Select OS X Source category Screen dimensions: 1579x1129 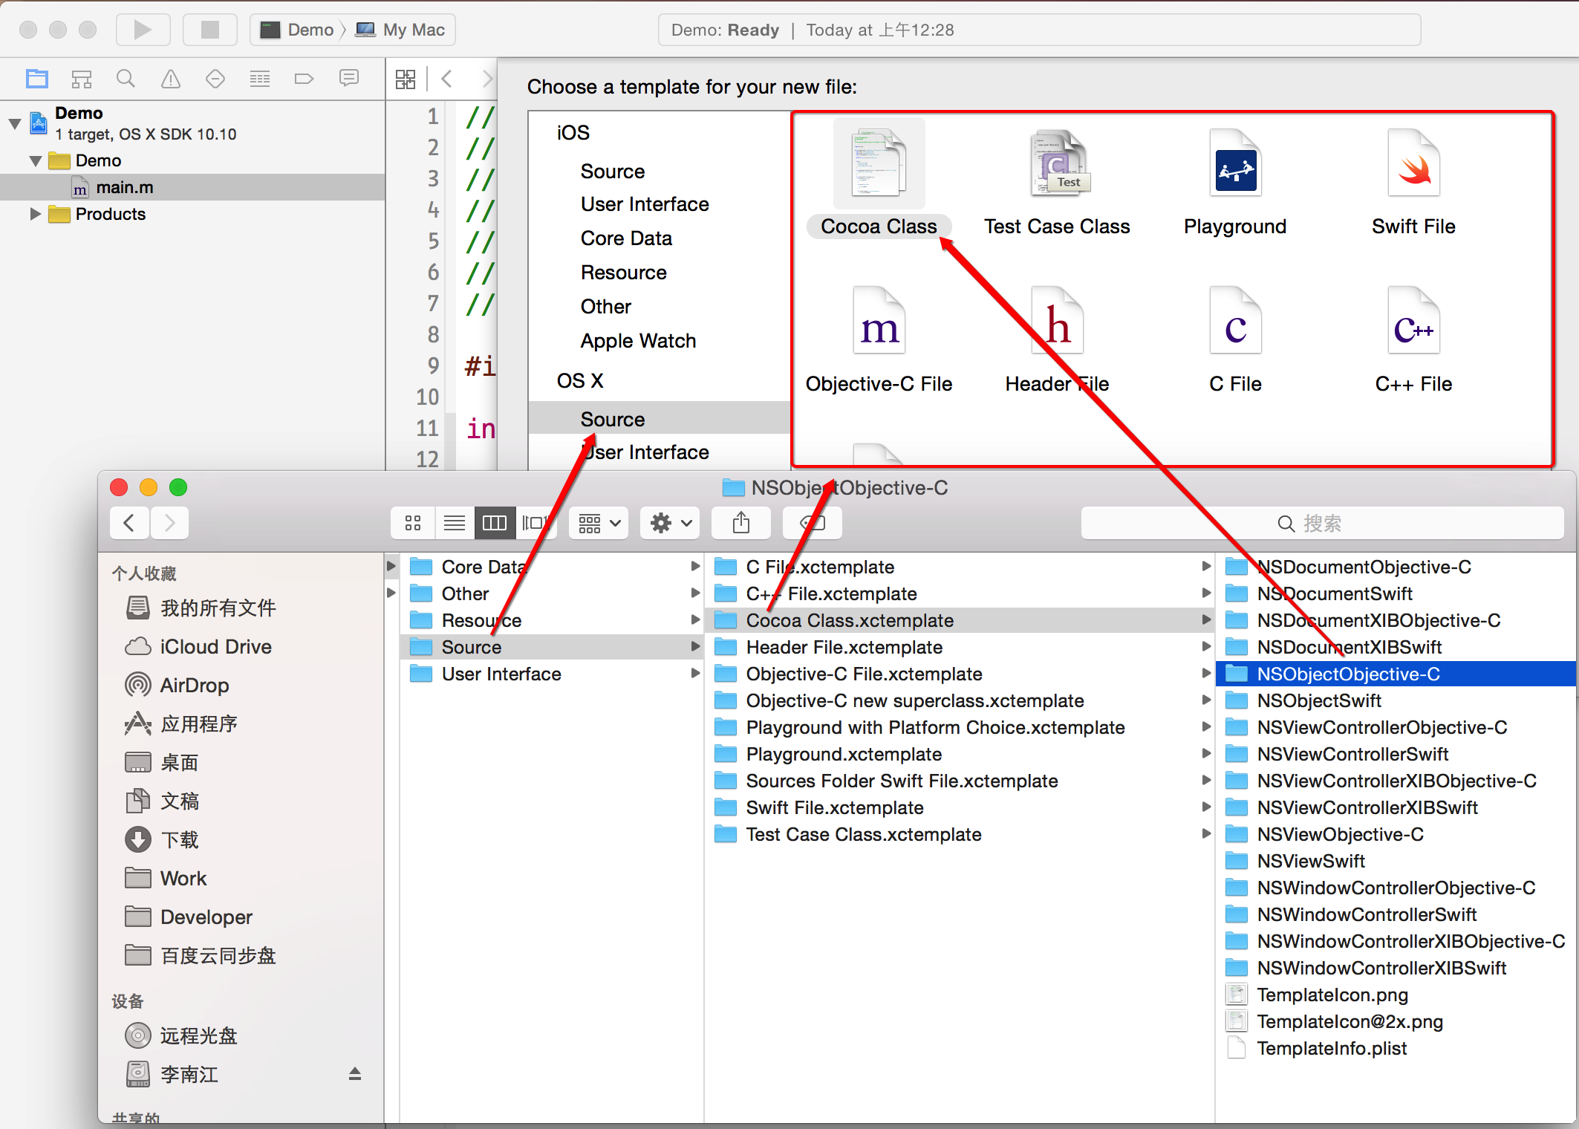pyautogui.click(x=660, y=420)
